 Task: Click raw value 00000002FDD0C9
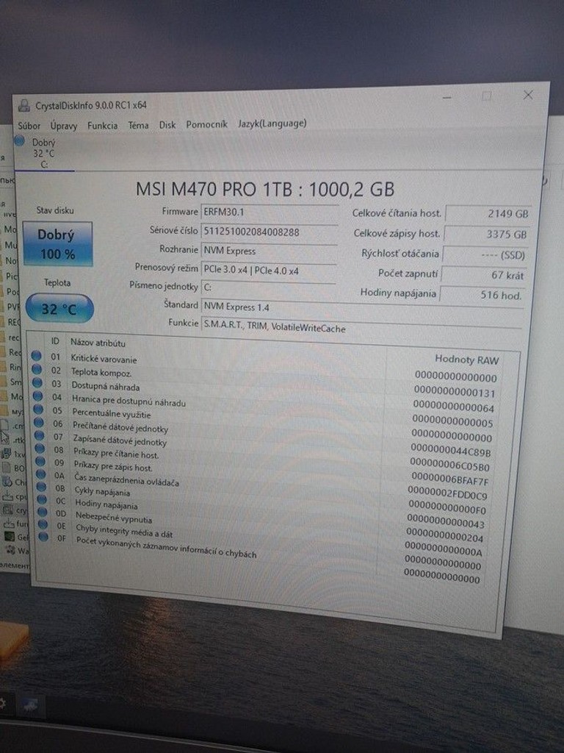coord(447,493)
